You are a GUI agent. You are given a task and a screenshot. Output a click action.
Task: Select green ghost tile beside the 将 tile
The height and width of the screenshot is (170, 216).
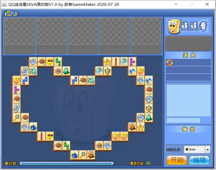coord(66,71)
